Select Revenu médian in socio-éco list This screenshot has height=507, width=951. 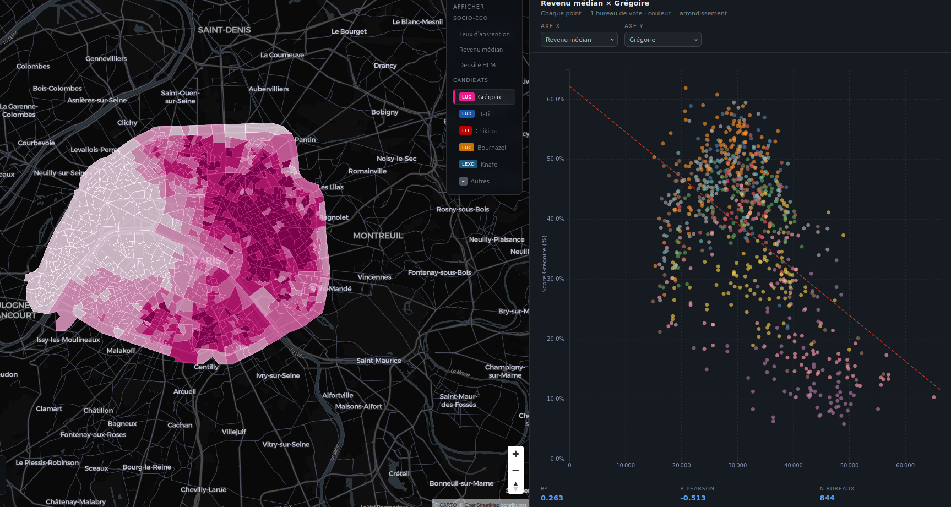pos(481,50)
